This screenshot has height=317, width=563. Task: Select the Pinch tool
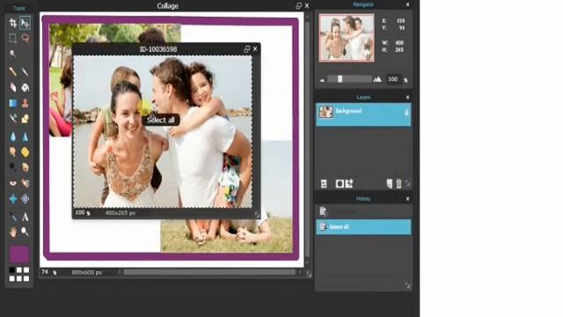point(26,199)
